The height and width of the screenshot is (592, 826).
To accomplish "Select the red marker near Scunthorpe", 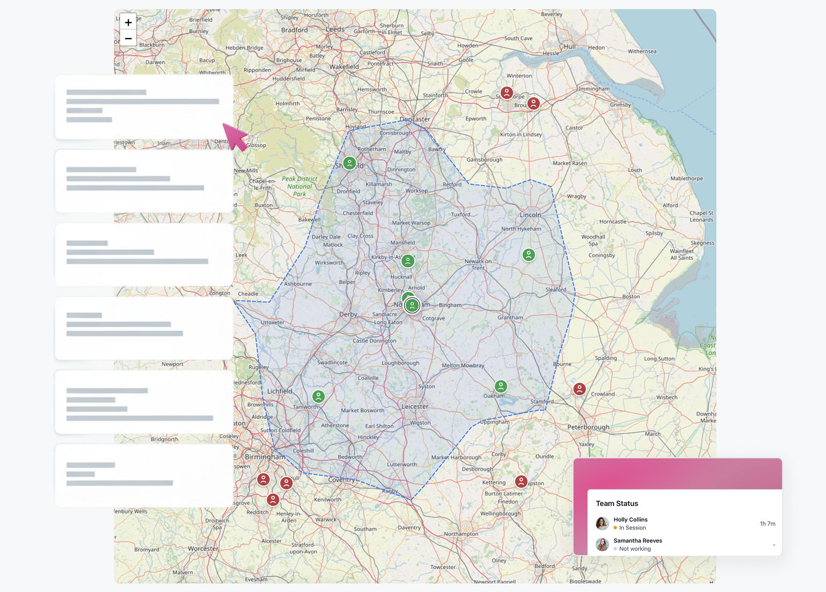I will (x=507, y=93).
